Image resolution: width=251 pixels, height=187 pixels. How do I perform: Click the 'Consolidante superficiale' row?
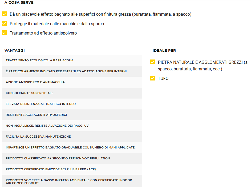72,93
